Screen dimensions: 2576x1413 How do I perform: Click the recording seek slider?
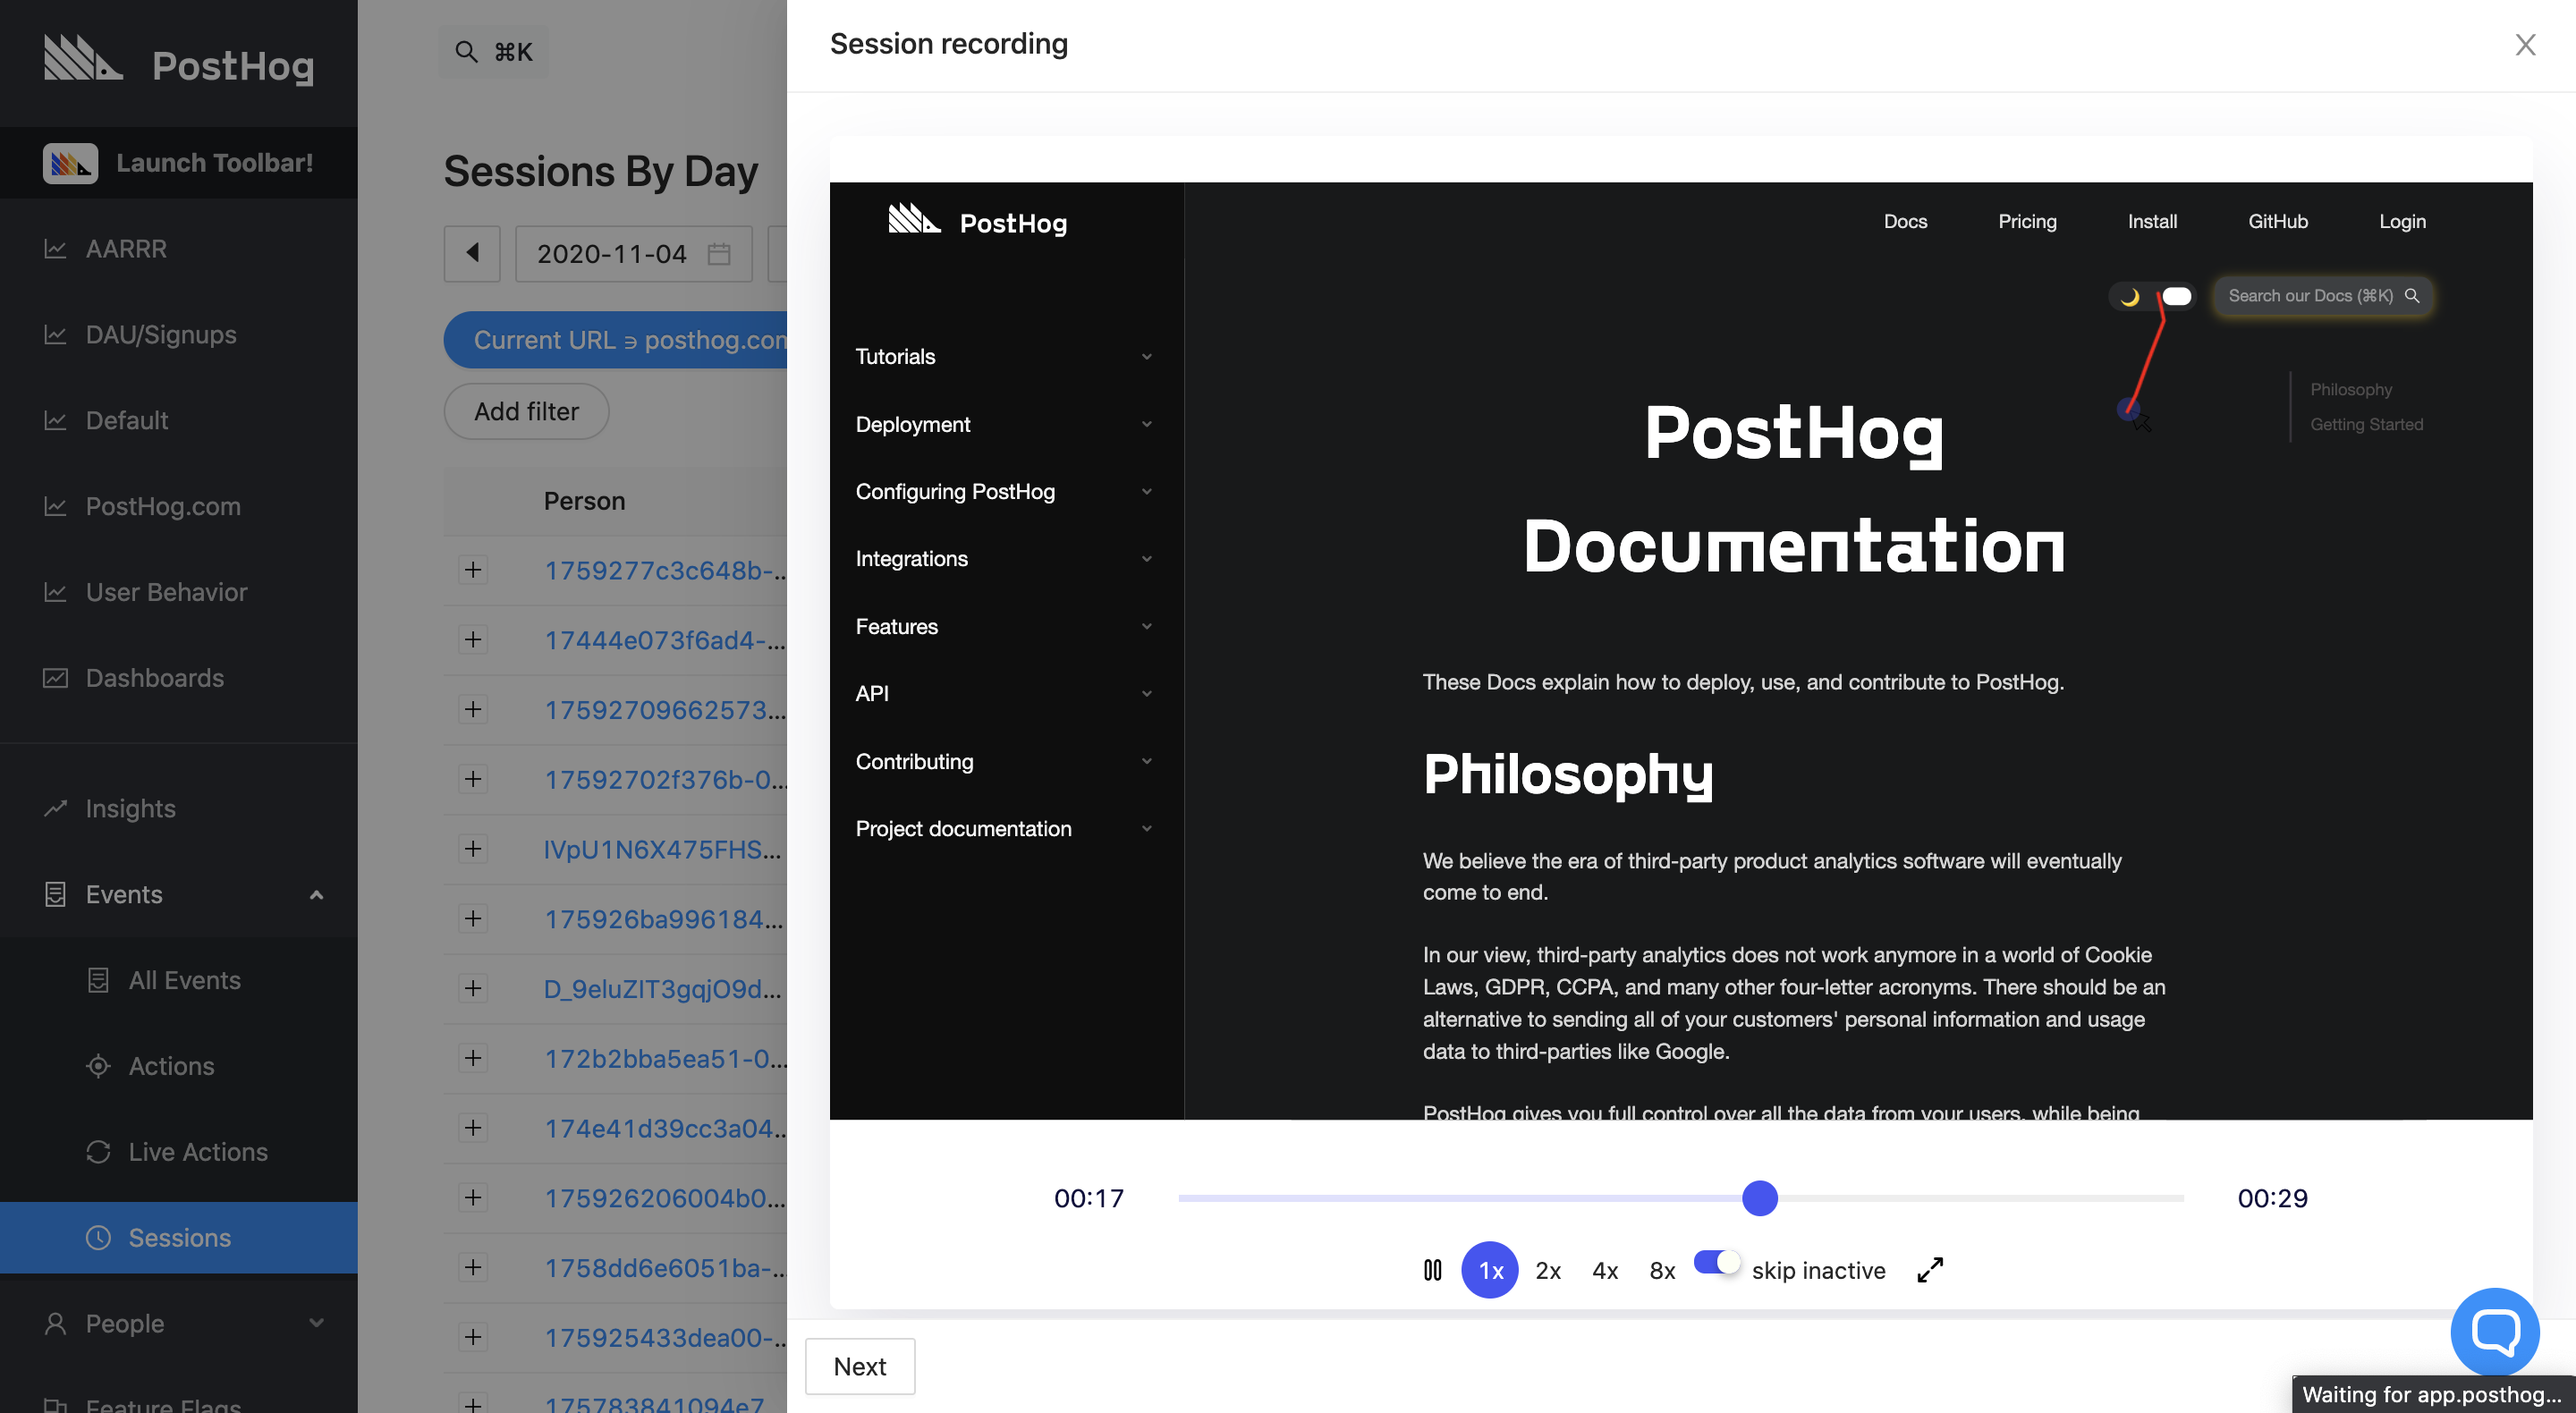[1760, 1197]
